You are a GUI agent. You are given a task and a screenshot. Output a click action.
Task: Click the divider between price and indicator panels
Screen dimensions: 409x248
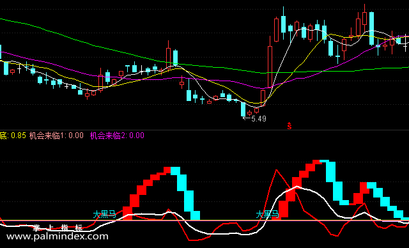[204, 130]
